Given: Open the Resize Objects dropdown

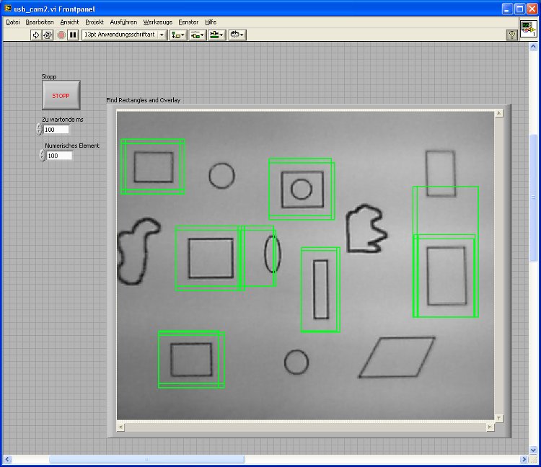Looking at the screenshot, I should click(217, 35).
